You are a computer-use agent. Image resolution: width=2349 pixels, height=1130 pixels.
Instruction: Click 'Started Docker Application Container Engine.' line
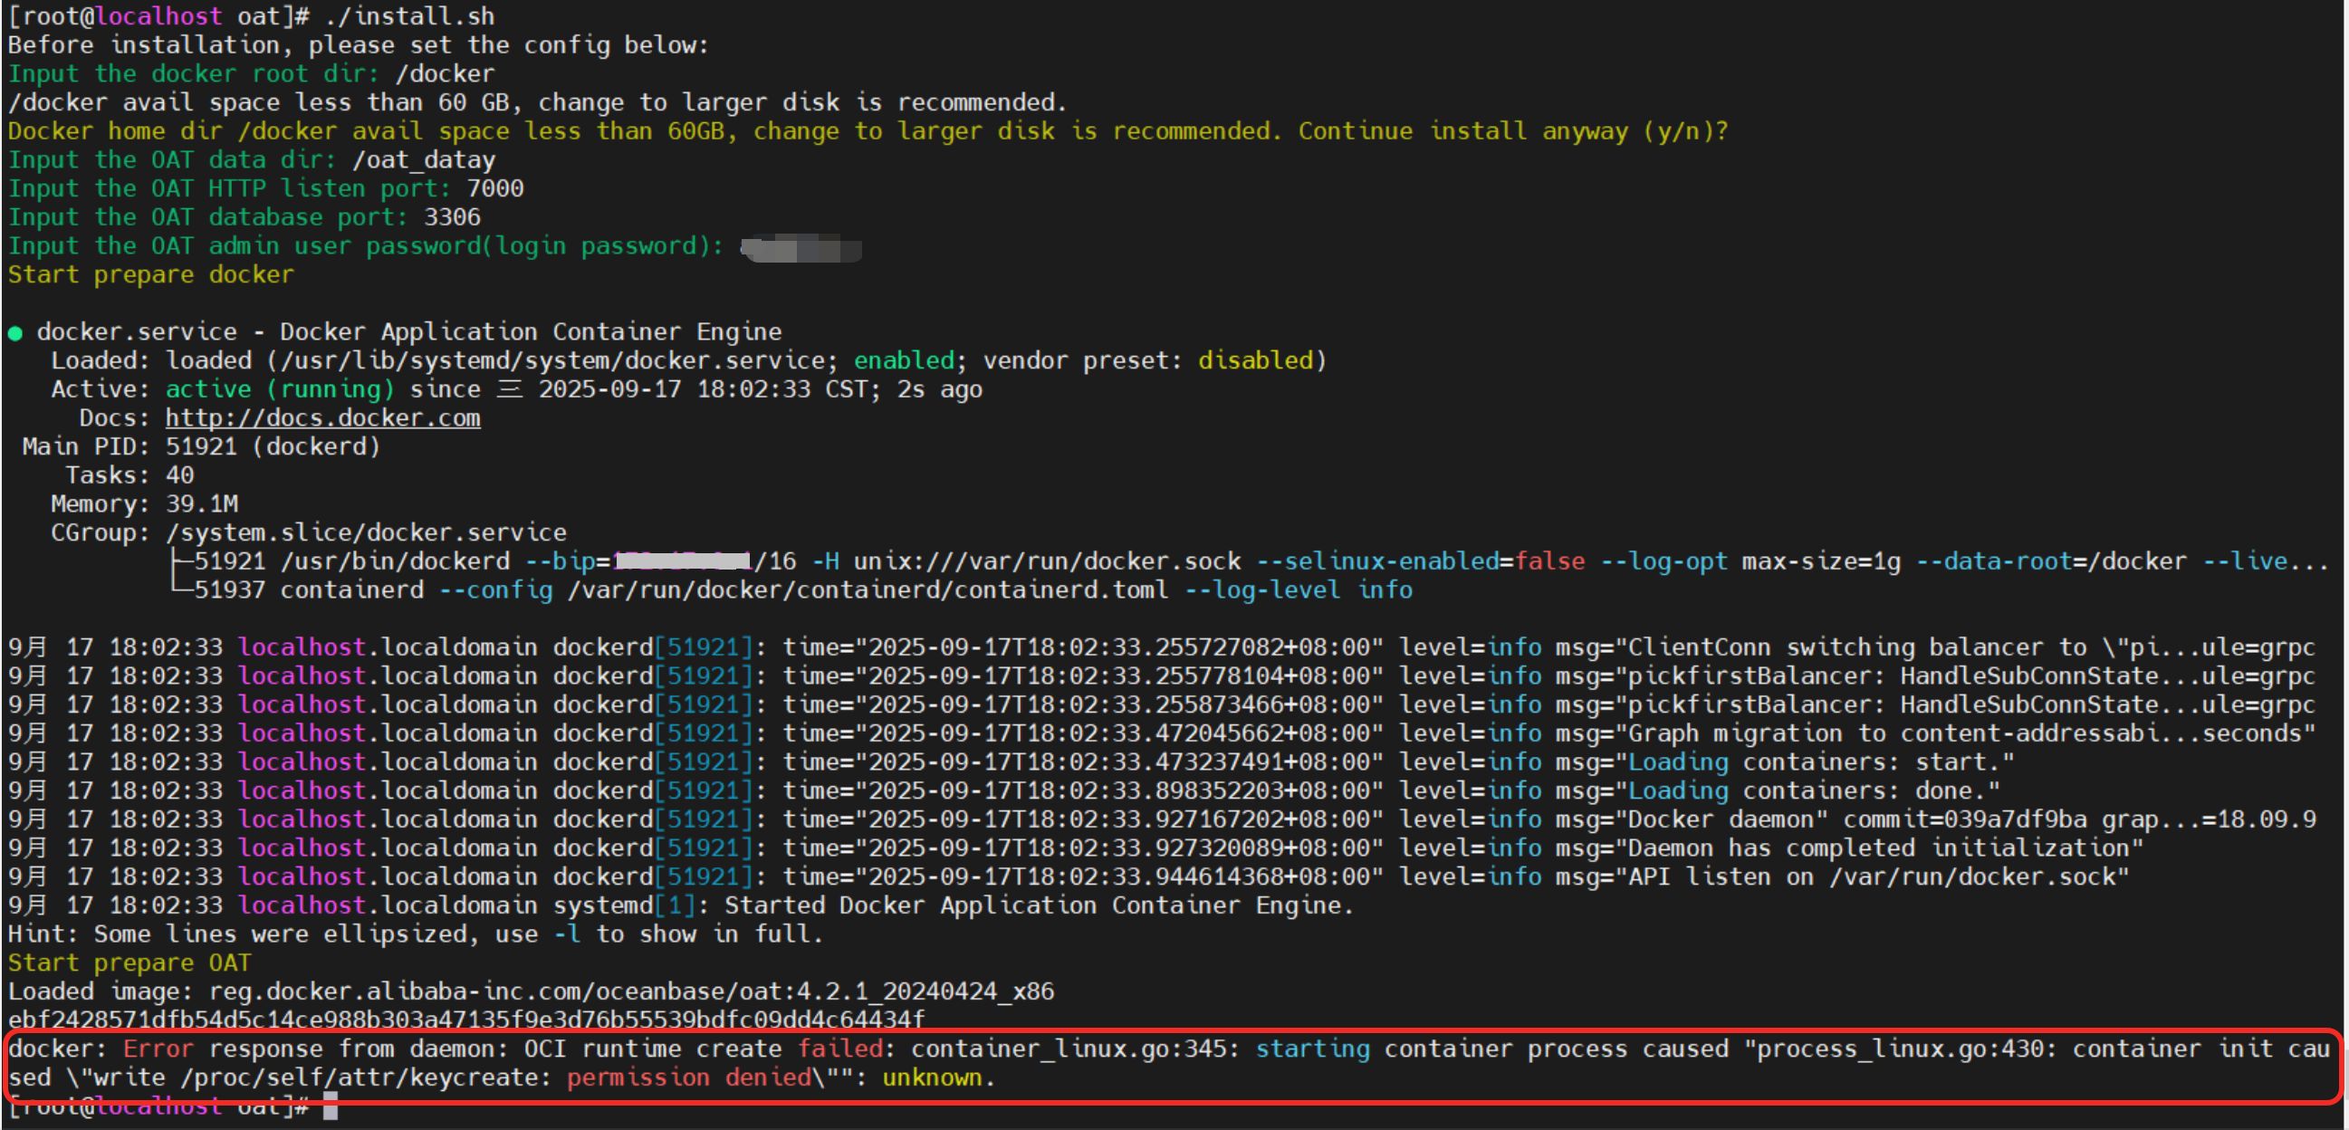click(1039, 905)
